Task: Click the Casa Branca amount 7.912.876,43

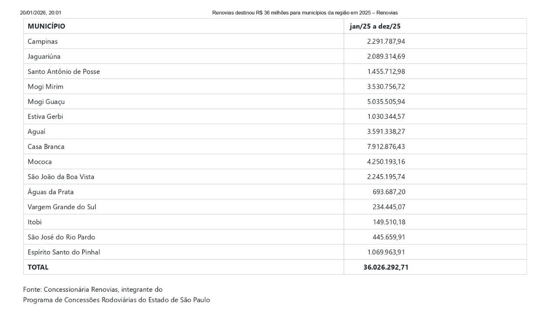Action: coord(386,147)
